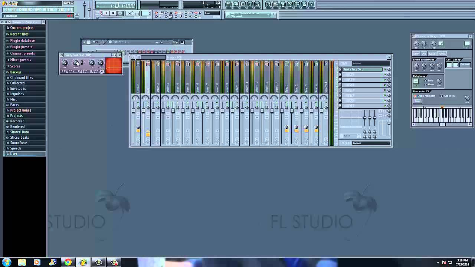Open the Step sequencer graph editor icon

coord(176,42)
